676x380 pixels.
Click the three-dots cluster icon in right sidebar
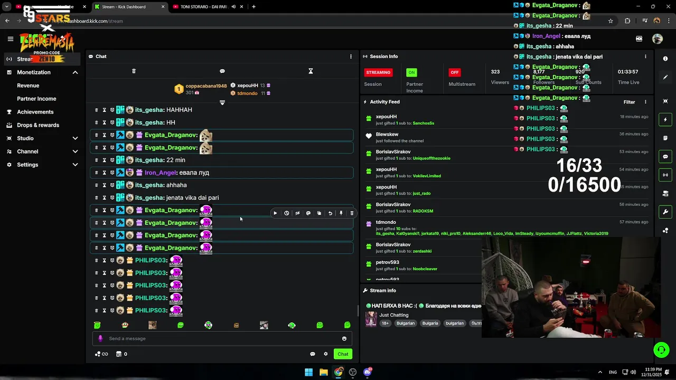point(665,231)
